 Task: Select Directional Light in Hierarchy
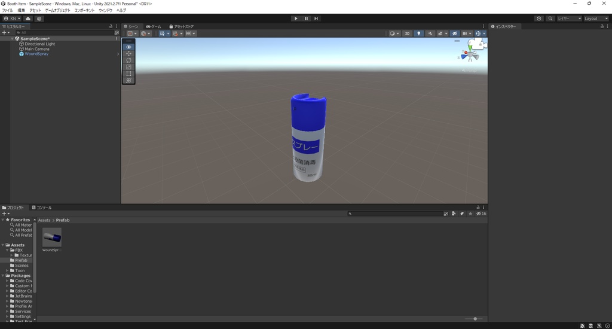coord(40,44)
